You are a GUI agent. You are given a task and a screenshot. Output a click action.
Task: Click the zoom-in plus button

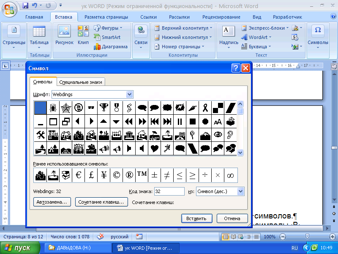pos(333,237)
